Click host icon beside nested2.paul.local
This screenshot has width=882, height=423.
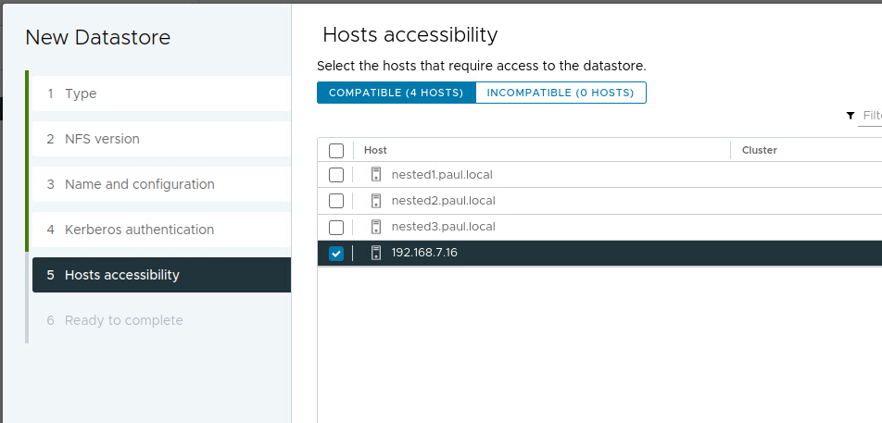click(376, 201)
